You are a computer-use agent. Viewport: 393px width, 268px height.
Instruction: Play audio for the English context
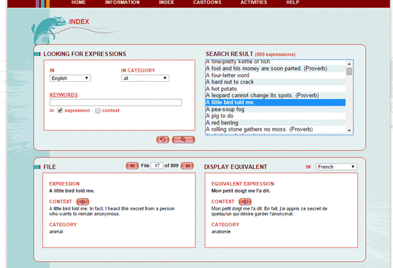83,201
